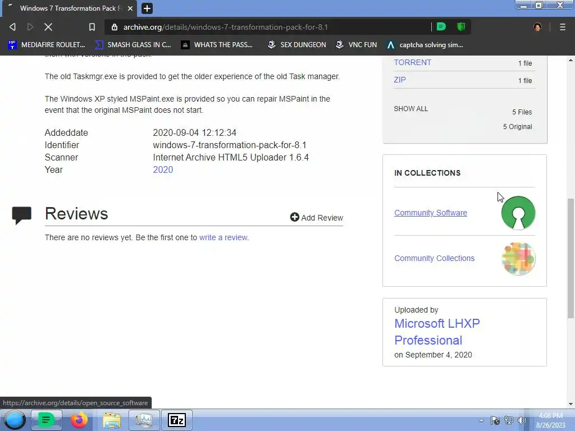575x431 pixels.
Task: Open the SMASH GLASS IN C... bookmark
Action: pos(133,45)
